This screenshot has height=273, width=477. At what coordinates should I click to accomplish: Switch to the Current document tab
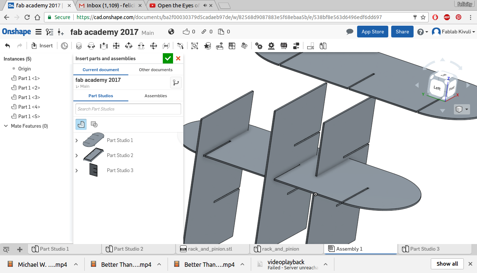(x=101, y=70)
